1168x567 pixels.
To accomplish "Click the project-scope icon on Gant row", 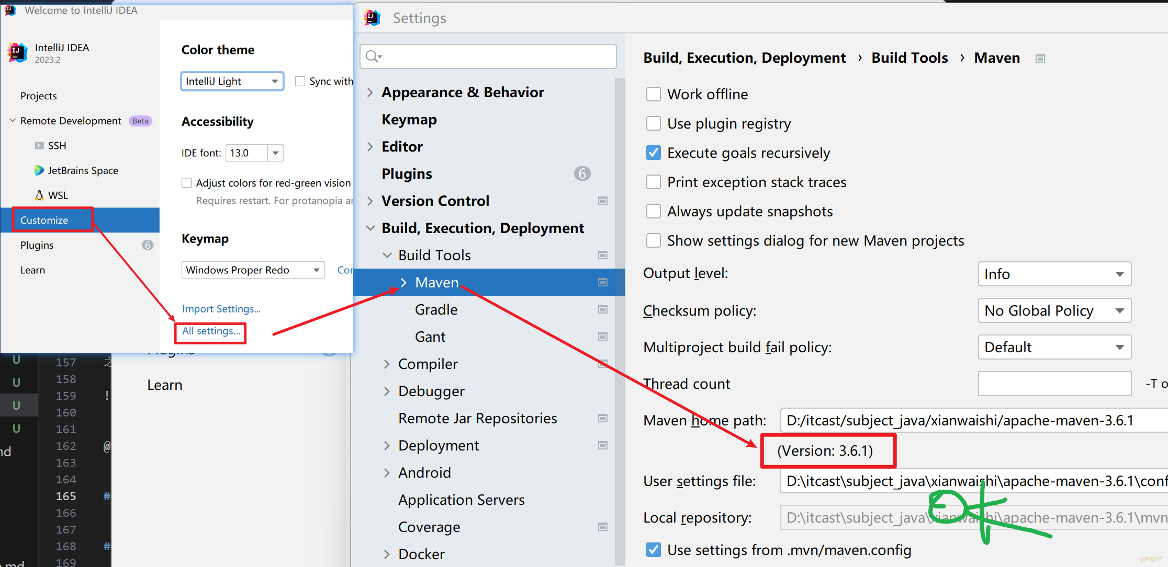I will 603,337.
